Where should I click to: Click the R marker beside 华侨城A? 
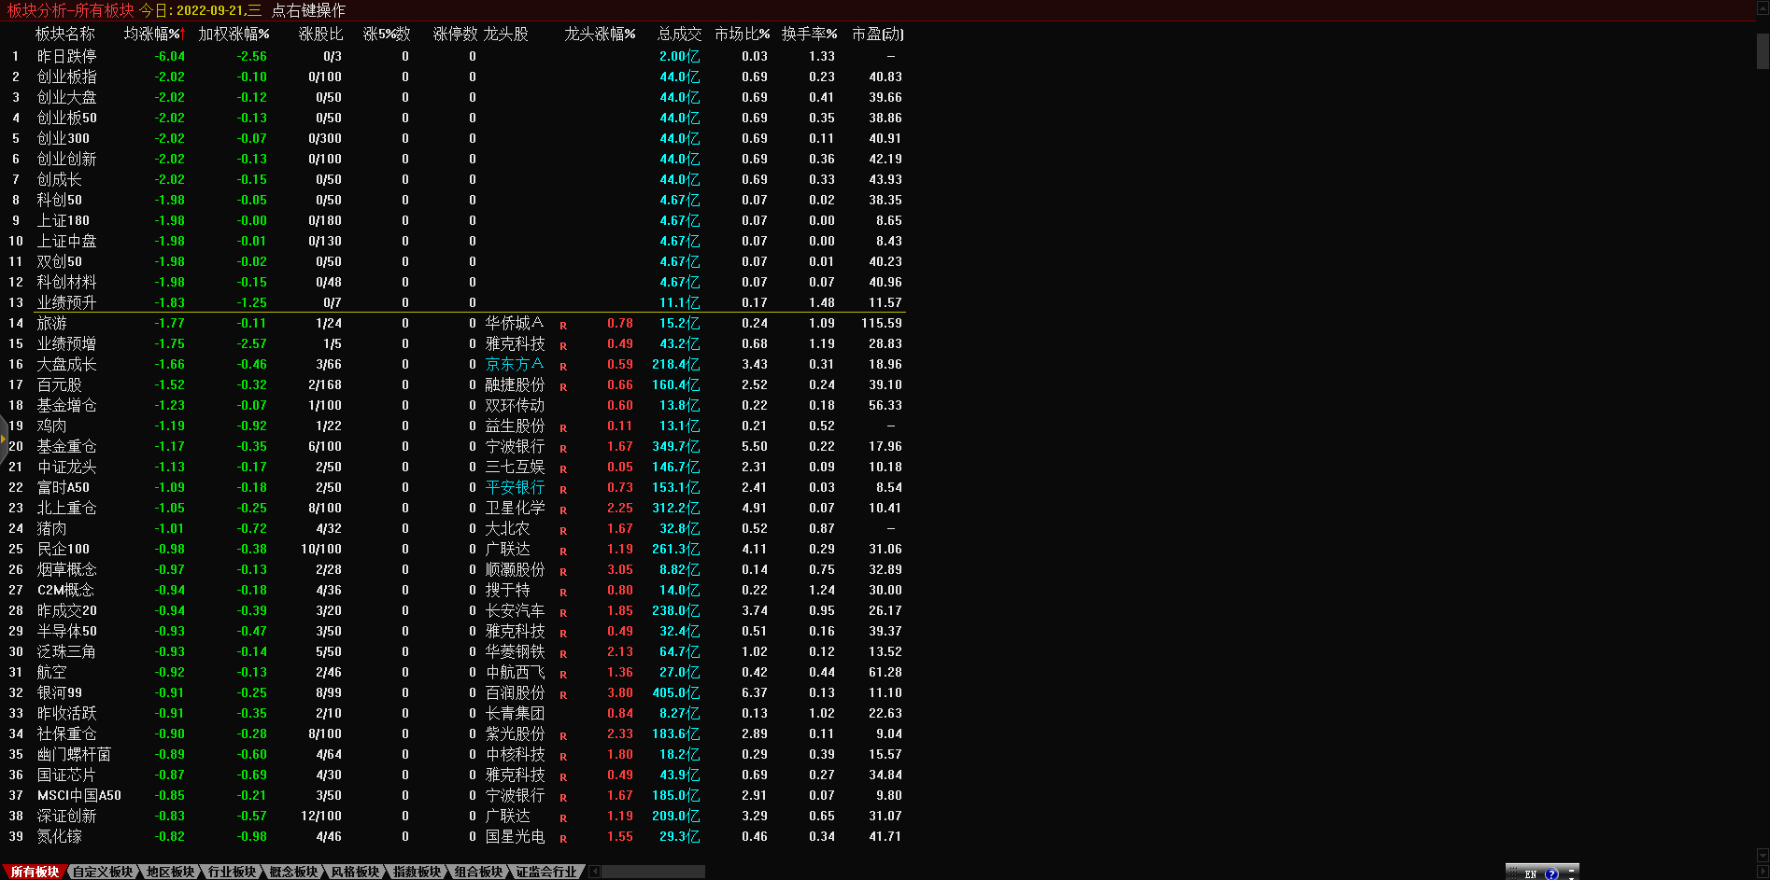(563, 326)
